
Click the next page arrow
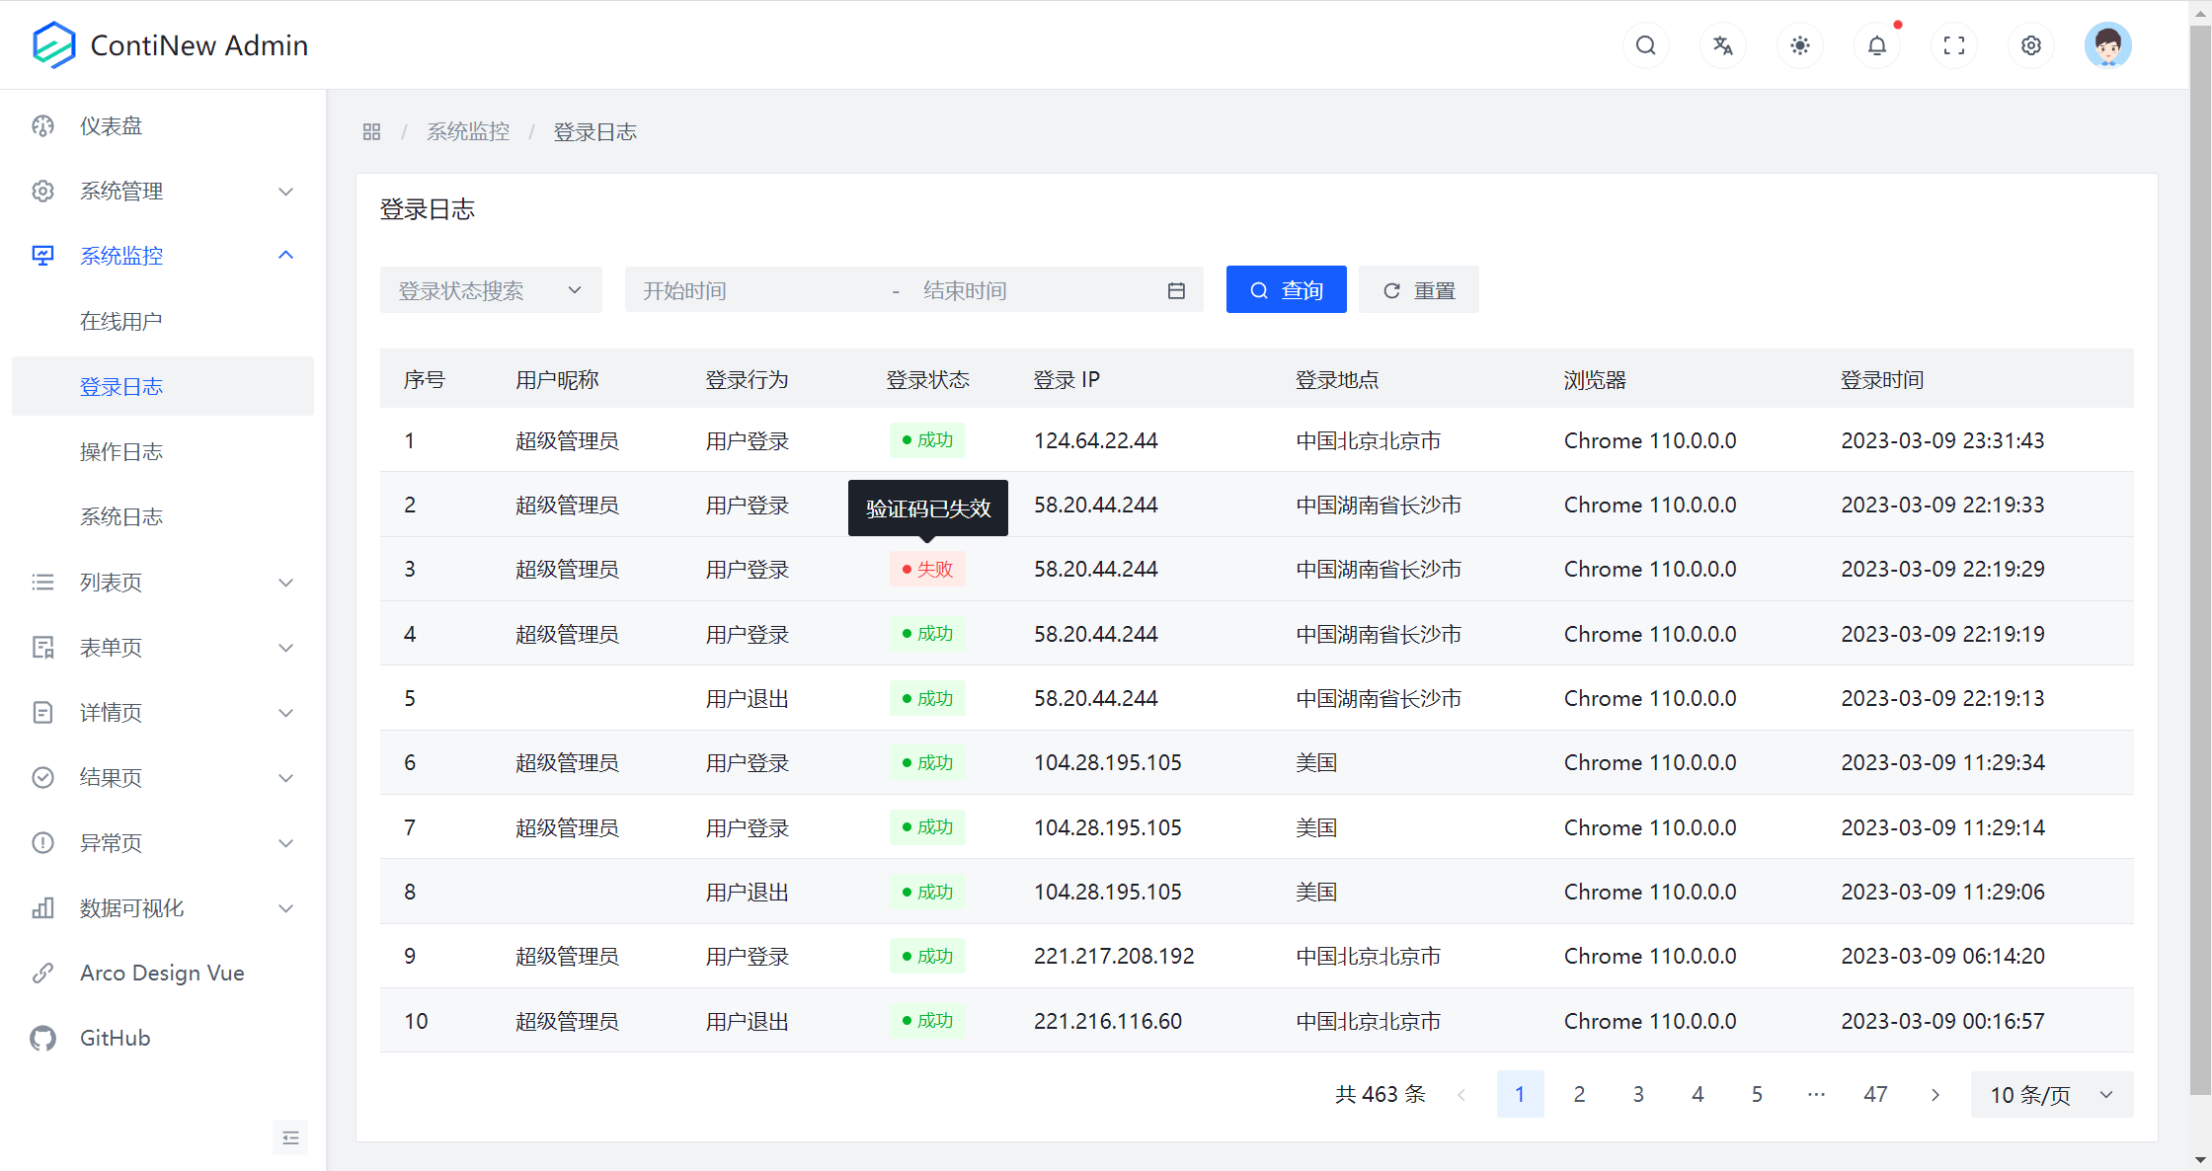1935,1094
